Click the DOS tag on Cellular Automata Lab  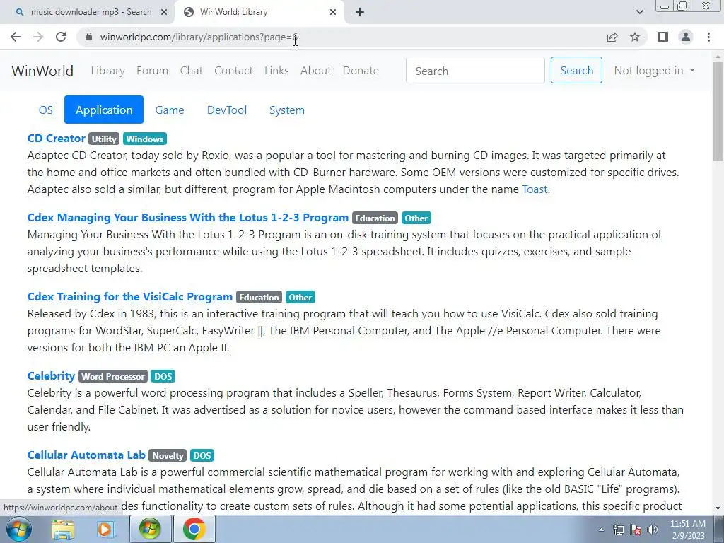[202, 456]
